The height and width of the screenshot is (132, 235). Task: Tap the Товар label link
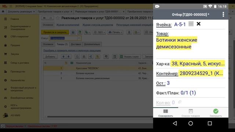(x=162, y=34)
